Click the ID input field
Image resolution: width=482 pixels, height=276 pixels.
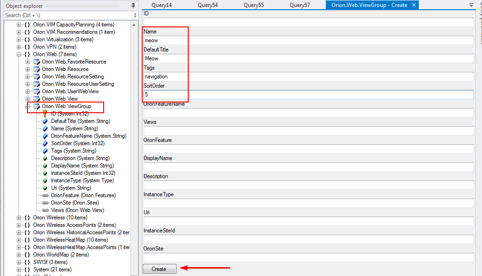[x=309, y=22]
